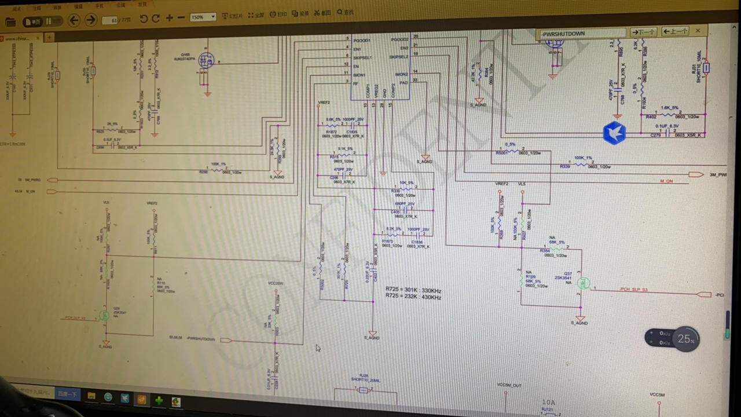Enter full screen (全屏) mode
741x417 pixels.
tap(257, 14)
